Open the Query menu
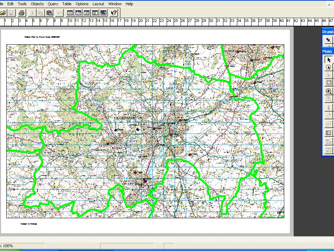Screen dimensions: 334x251 click(53, 4)
